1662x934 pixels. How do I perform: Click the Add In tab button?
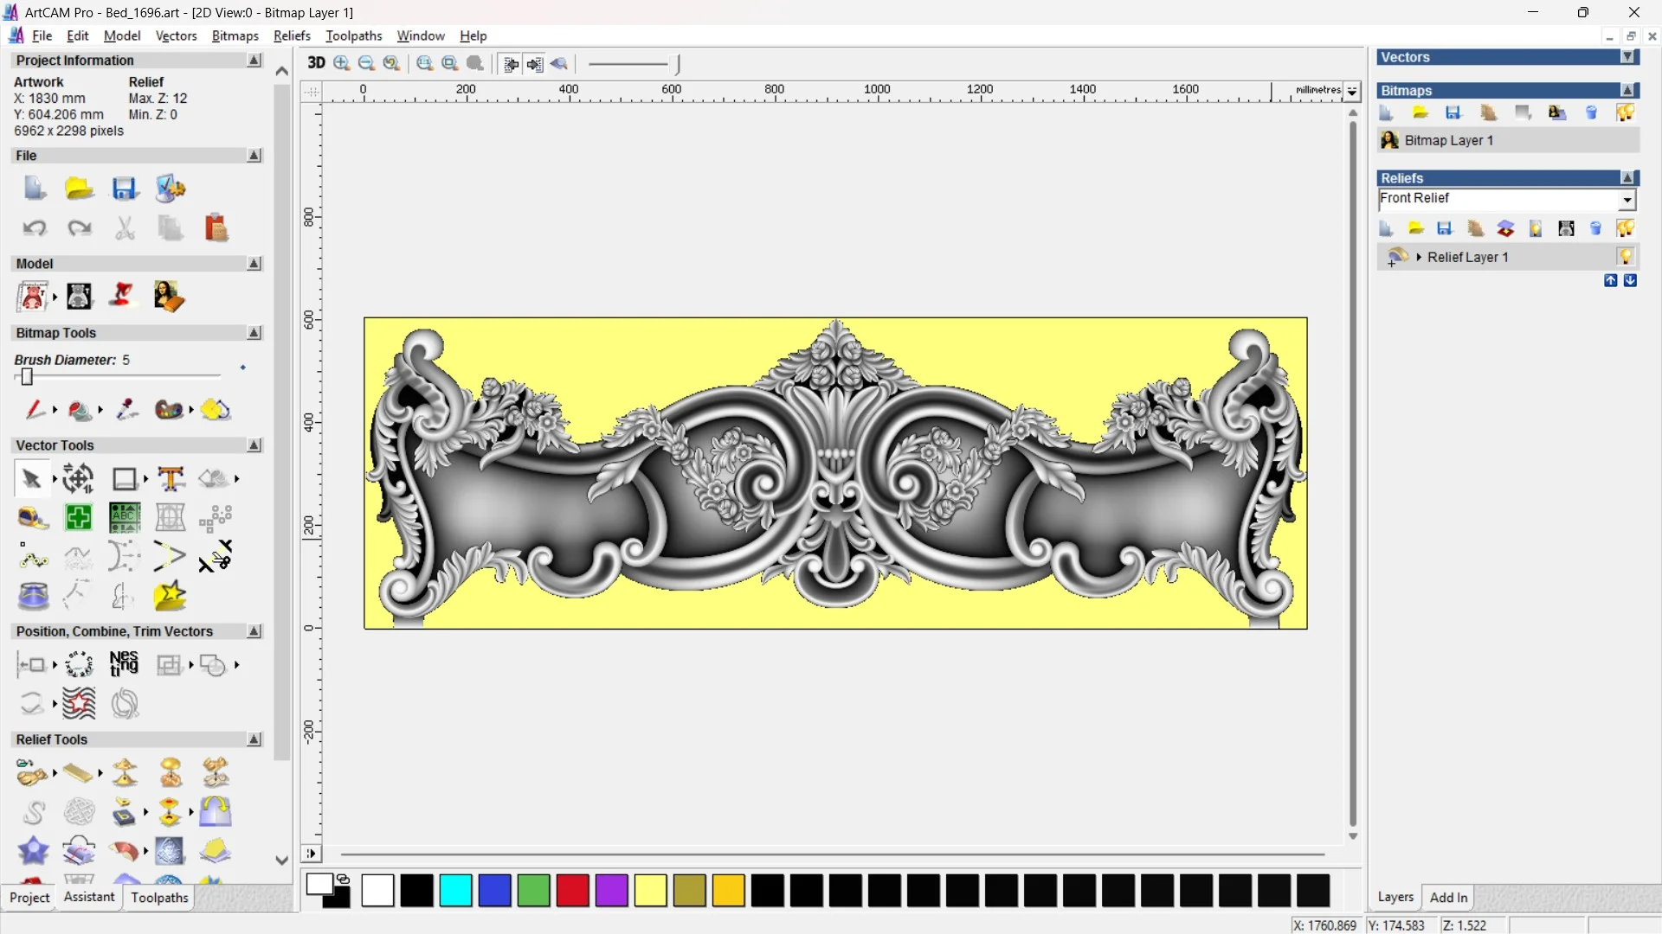tap(1448, 897)
